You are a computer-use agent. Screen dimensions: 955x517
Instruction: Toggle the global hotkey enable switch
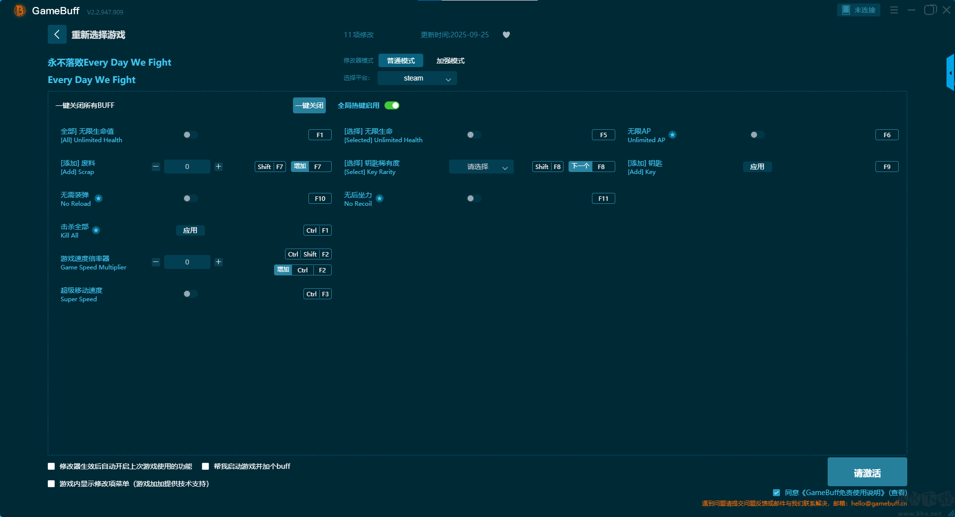[x=392, y=105]
